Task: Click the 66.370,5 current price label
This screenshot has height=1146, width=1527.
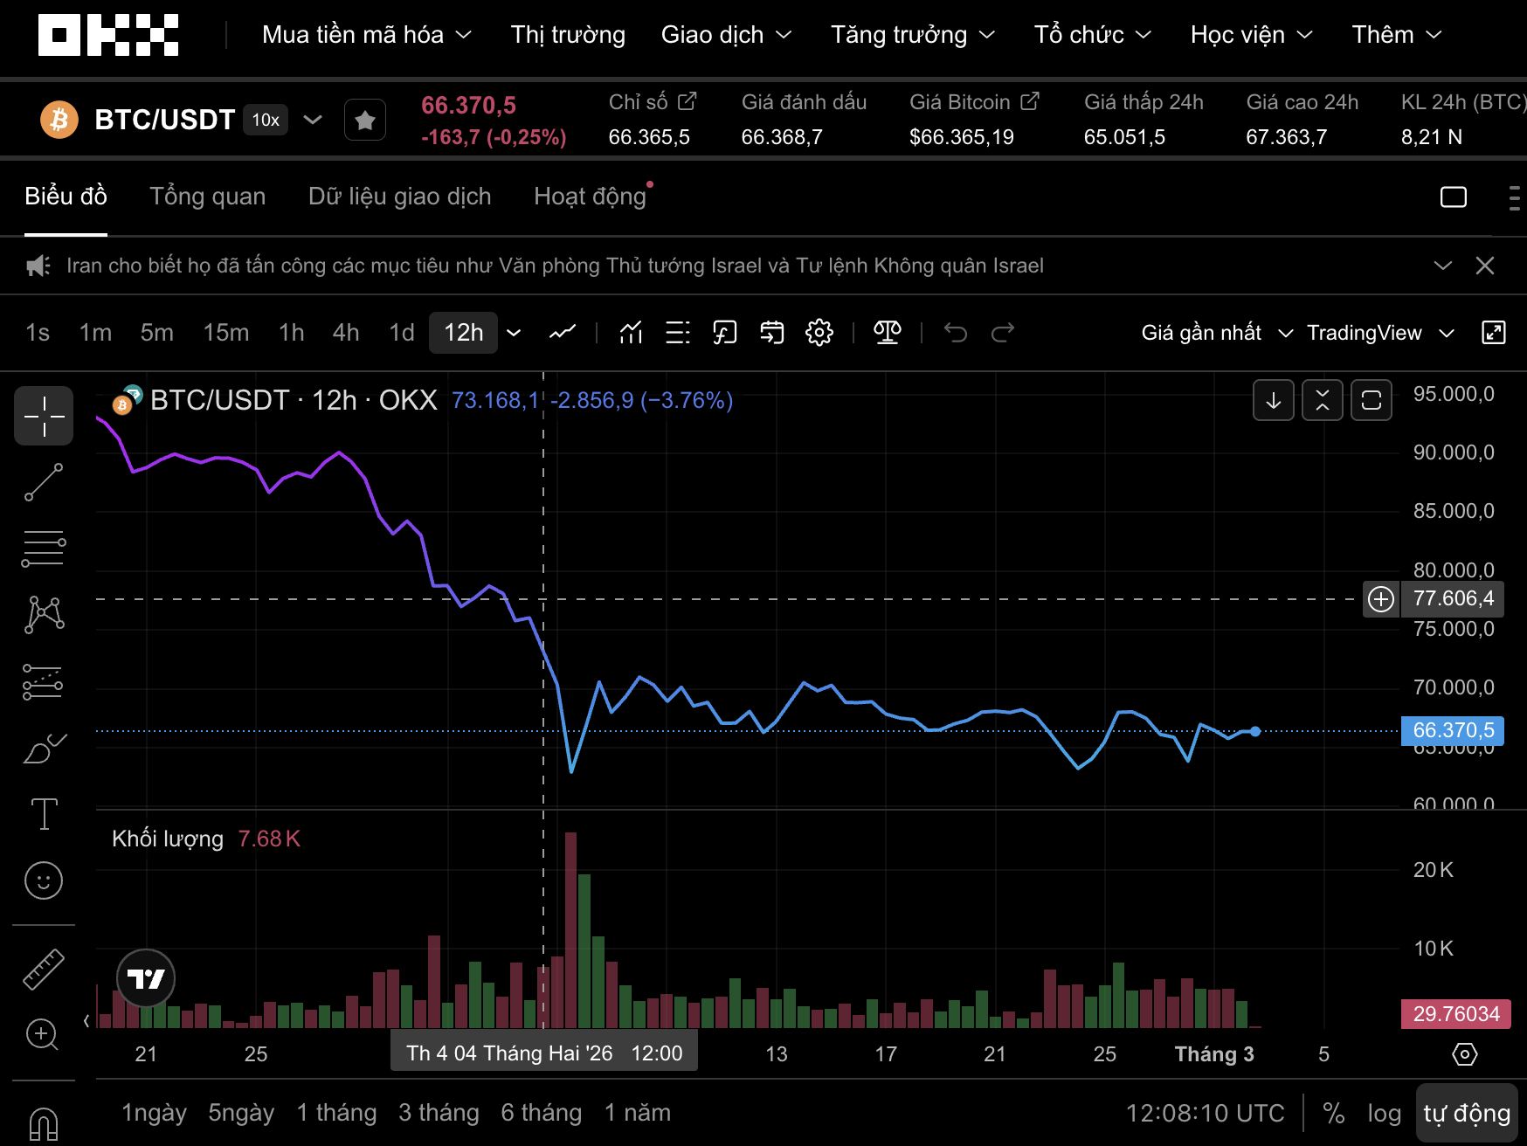Action: pyautogui.click(x=1452, y=730)
